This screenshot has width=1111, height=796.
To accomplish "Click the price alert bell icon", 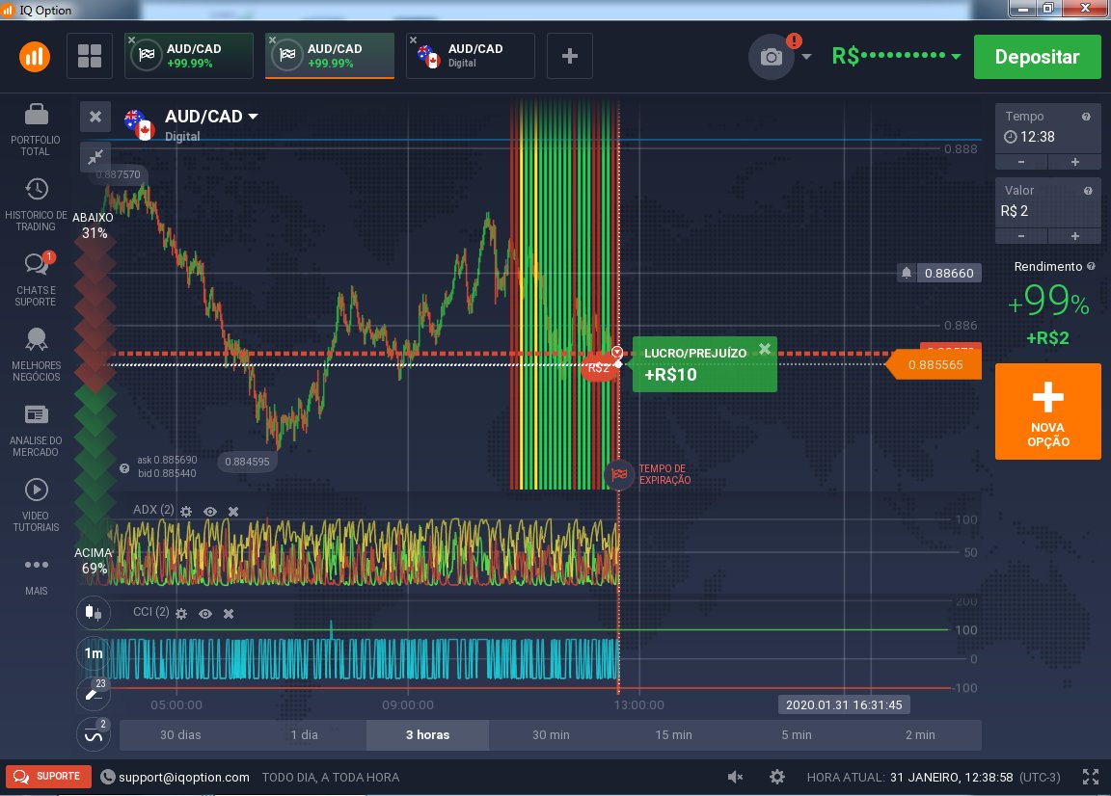I will click(907, 273).
